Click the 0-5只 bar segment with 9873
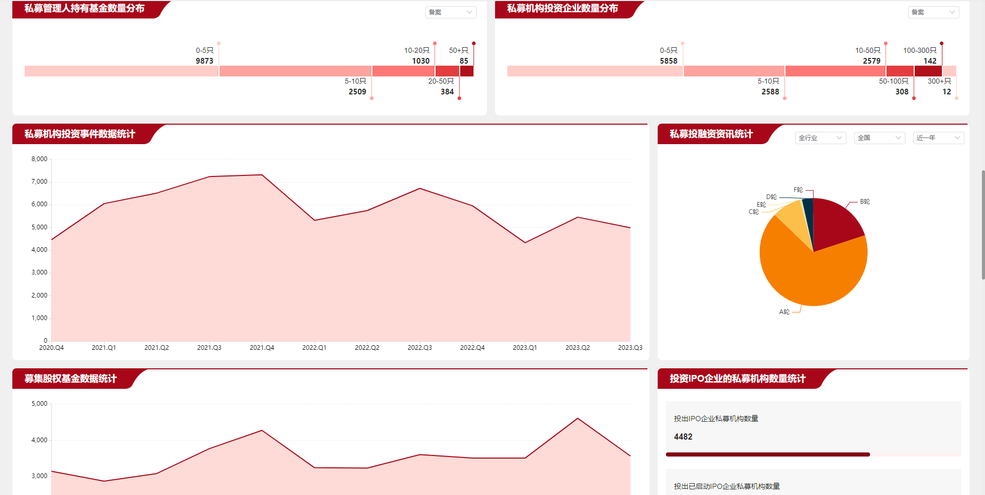 pyautogui.click(x=122, y=71)
